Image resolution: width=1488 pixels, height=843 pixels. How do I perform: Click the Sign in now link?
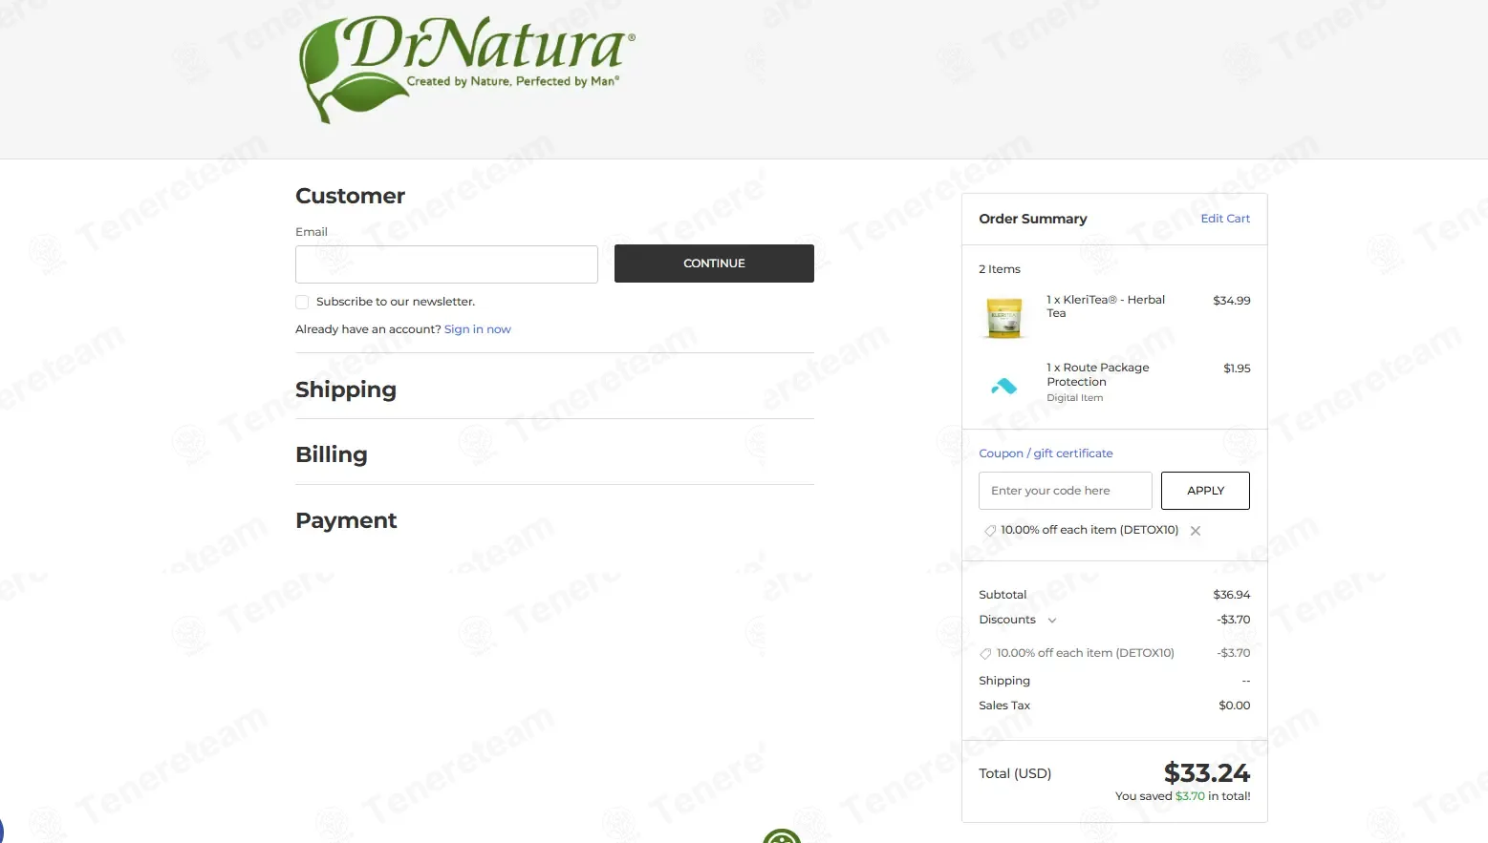[478, 329]
